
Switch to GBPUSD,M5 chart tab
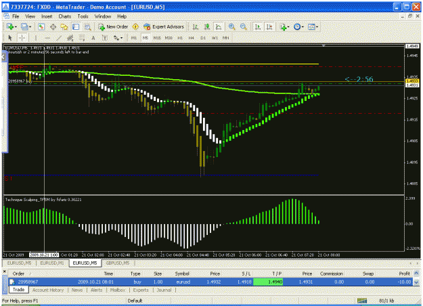[117, 263]
